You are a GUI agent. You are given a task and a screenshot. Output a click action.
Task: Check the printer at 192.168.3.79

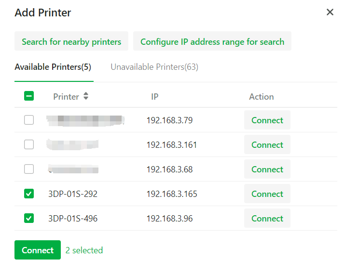pyautogui.click(x=29, y=120)
